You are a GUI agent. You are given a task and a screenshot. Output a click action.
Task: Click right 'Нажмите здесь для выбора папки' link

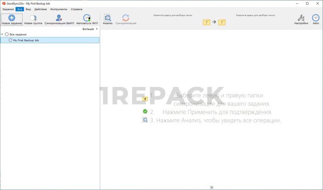255,15
